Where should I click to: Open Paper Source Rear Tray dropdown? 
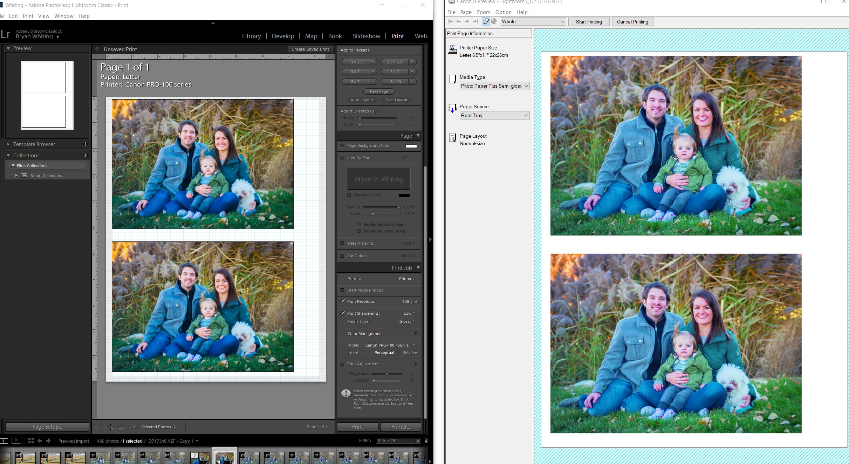pos(494,115)
